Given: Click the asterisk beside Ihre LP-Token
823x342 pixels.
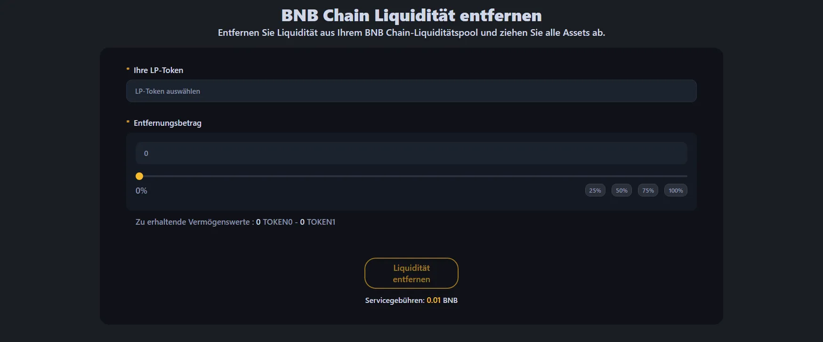Looking at the screenshot, I should (128, 70).
